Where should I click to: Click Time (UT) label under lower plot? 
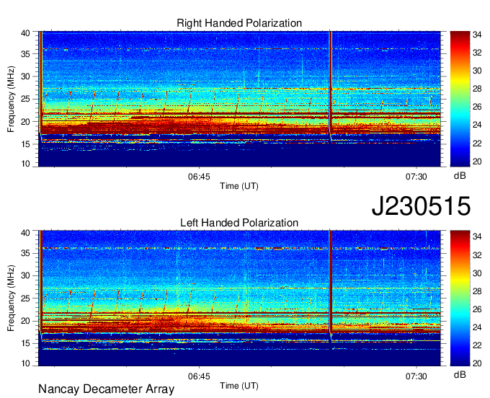point(239,386)
